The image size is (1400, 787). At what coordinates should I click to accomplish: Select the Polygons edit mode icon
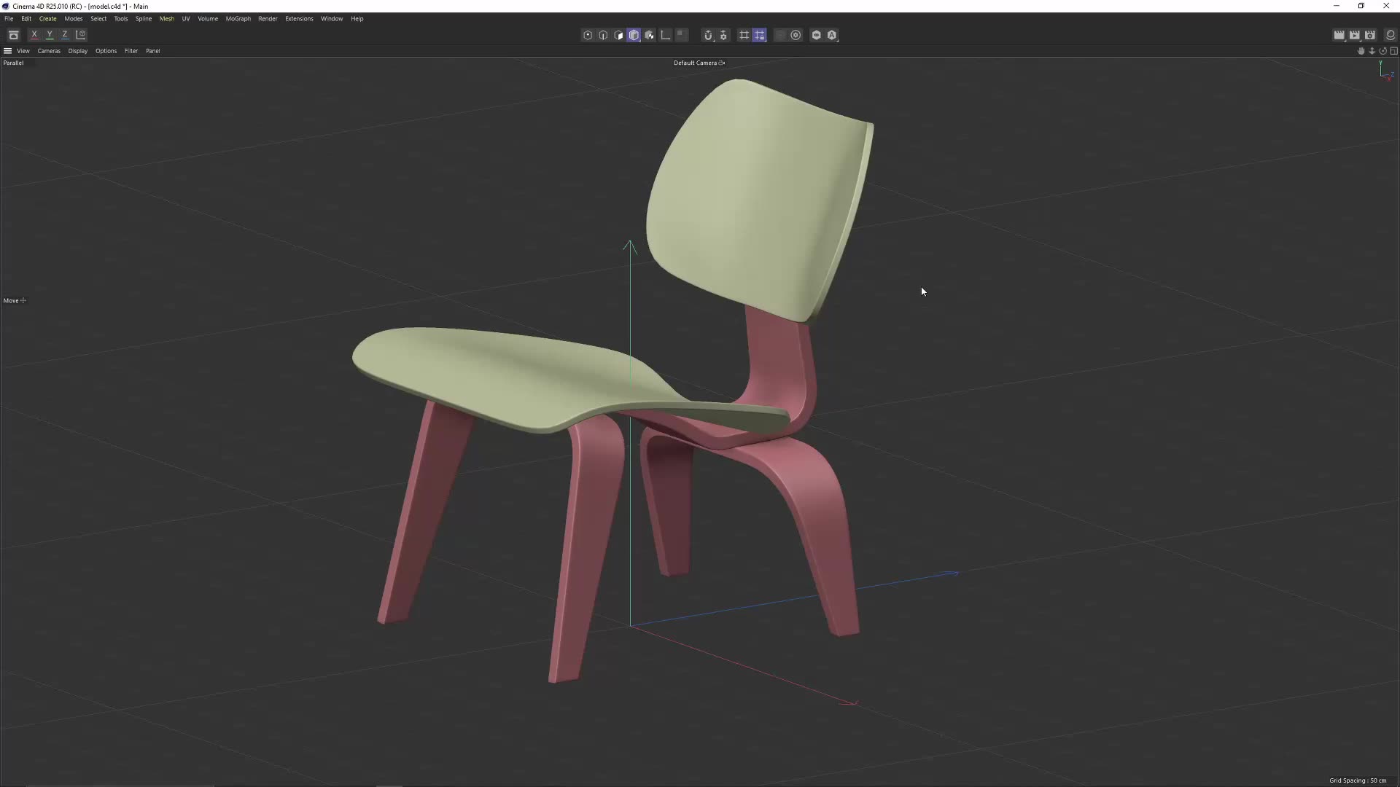[x=619, y=35]
